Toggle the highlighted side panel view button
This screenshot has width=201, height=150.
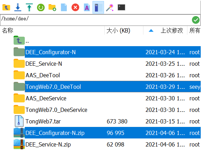pos(98,7)
